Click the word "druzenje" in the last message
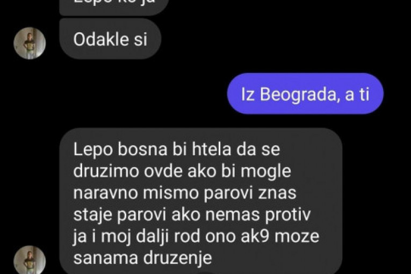411x274 pixels. point(177,258)
